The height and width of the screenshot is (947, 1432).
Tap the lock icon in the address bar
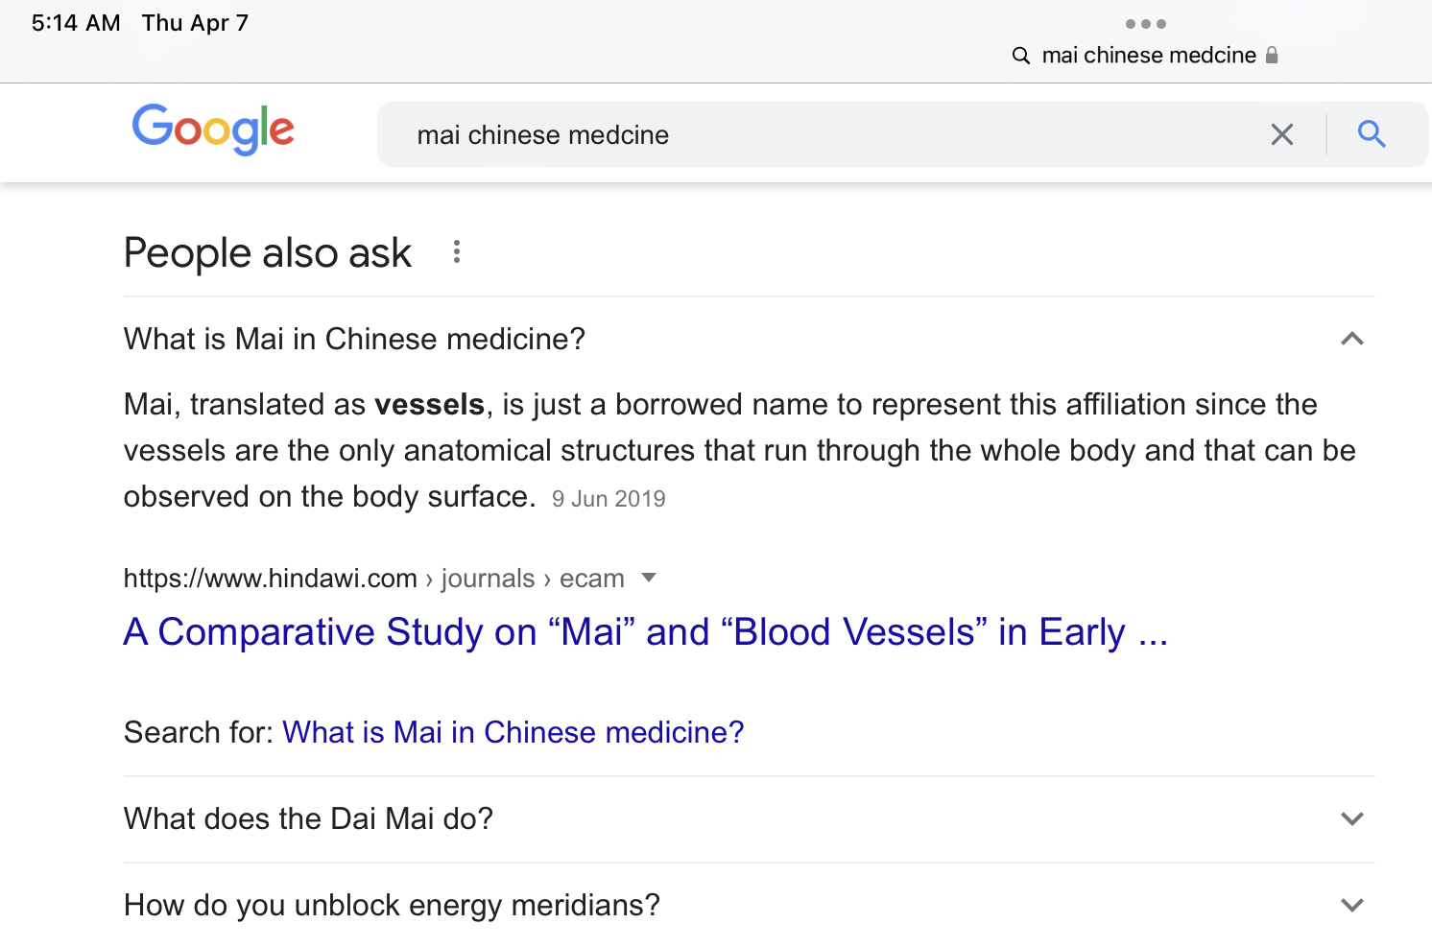(1272, 55)
